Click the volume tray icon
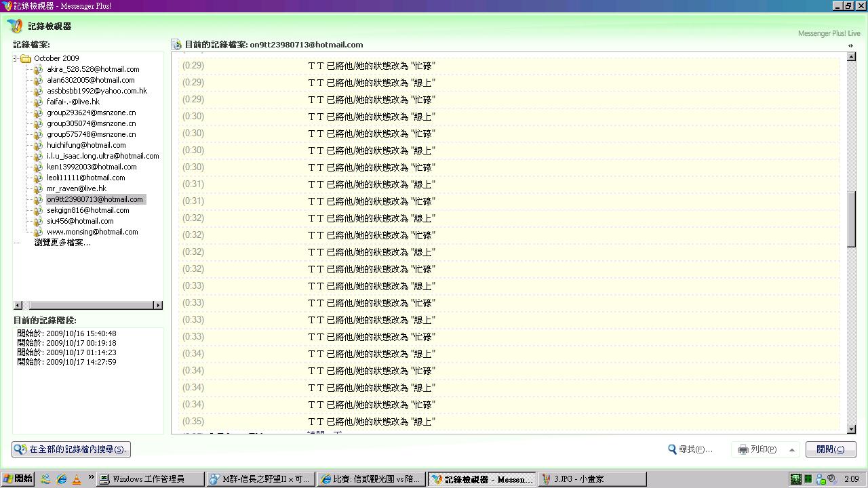The width and height of the screenshot is (868, 488). click(x=831, y=479)
